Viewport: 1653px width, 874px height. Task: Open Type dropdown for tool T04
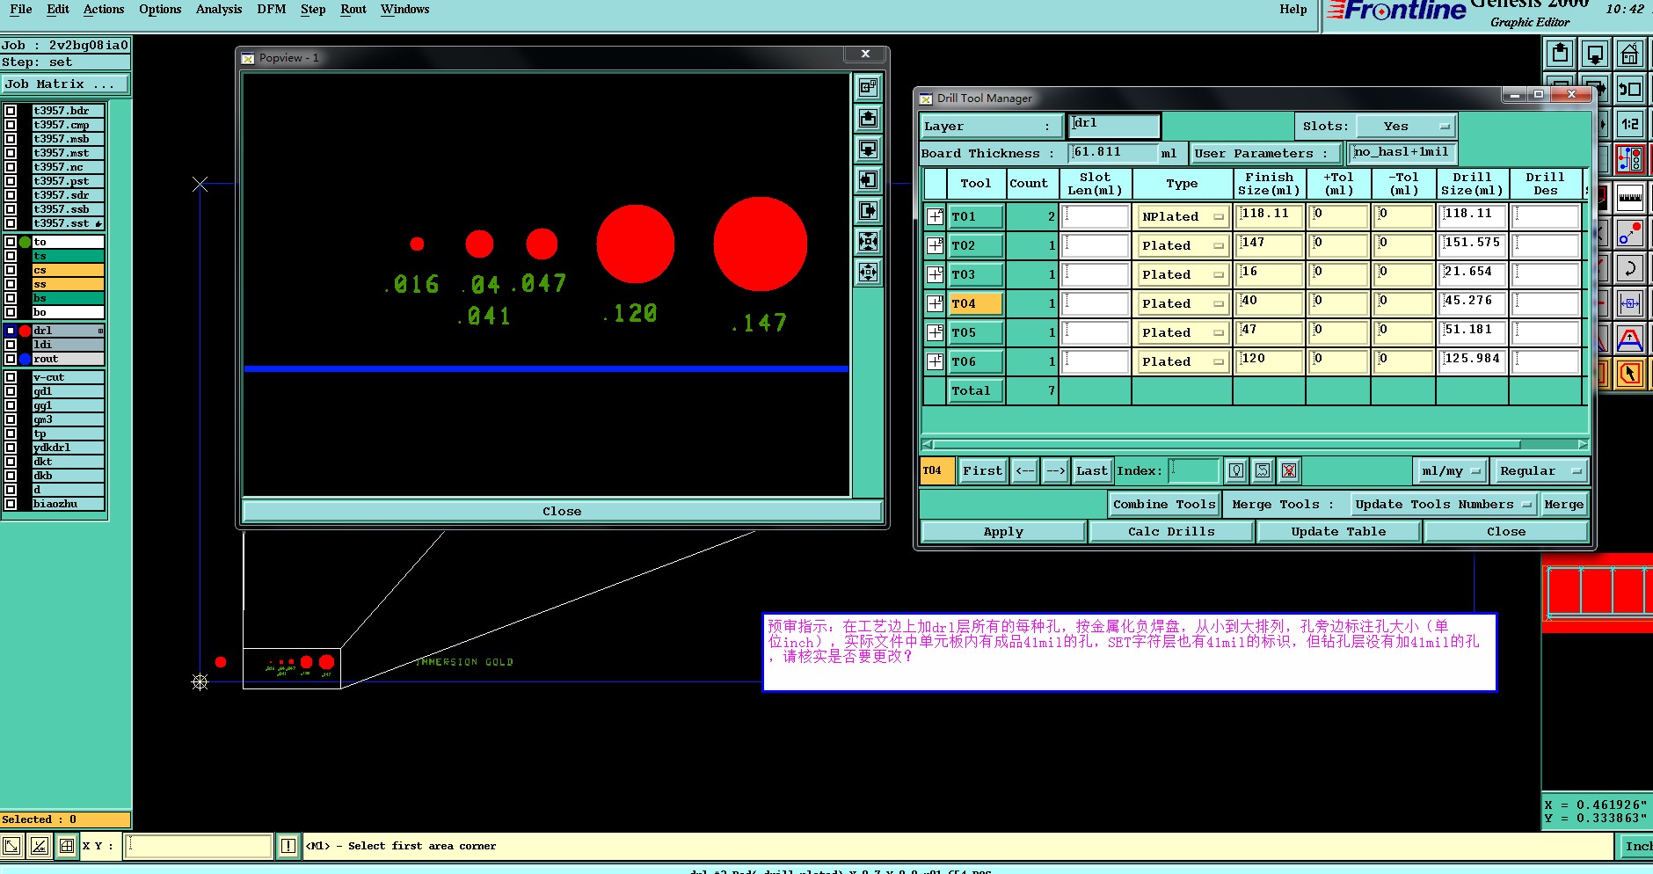click(x=1183, y=303)
